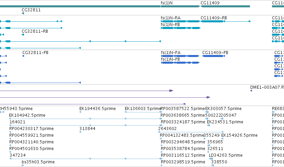
Task: Click the CG11409-RB transcript label
Action: (214, 18)
